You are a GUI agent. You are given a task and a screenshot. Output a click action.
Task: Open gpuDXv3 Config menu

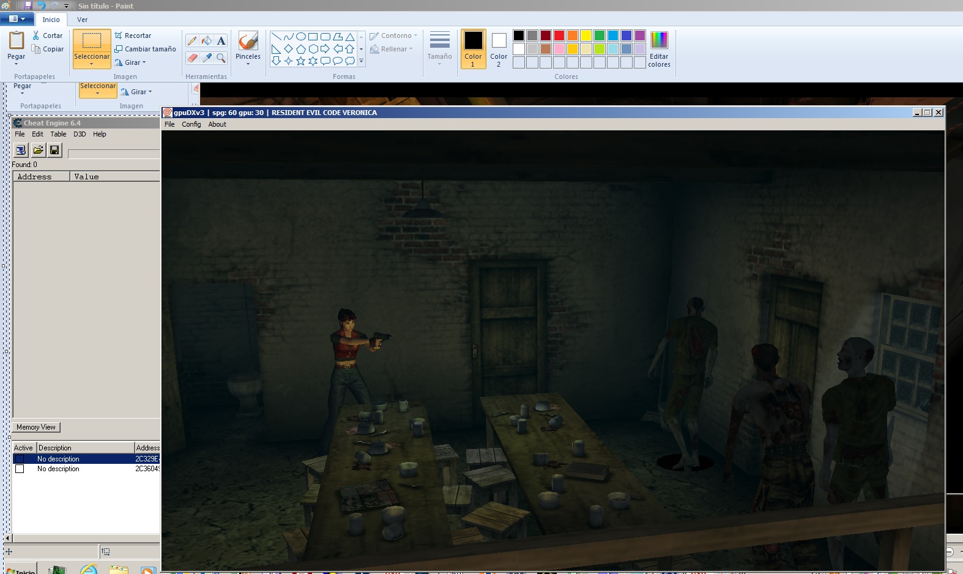click(191, 124)
